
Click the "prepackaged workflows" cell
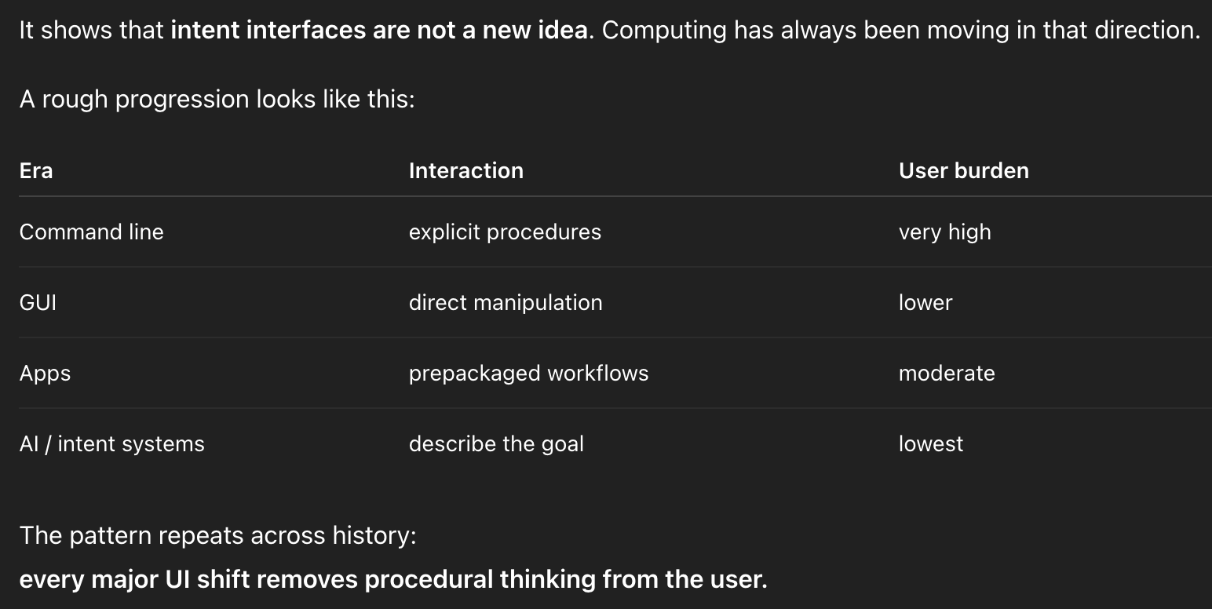coord(528,374)
